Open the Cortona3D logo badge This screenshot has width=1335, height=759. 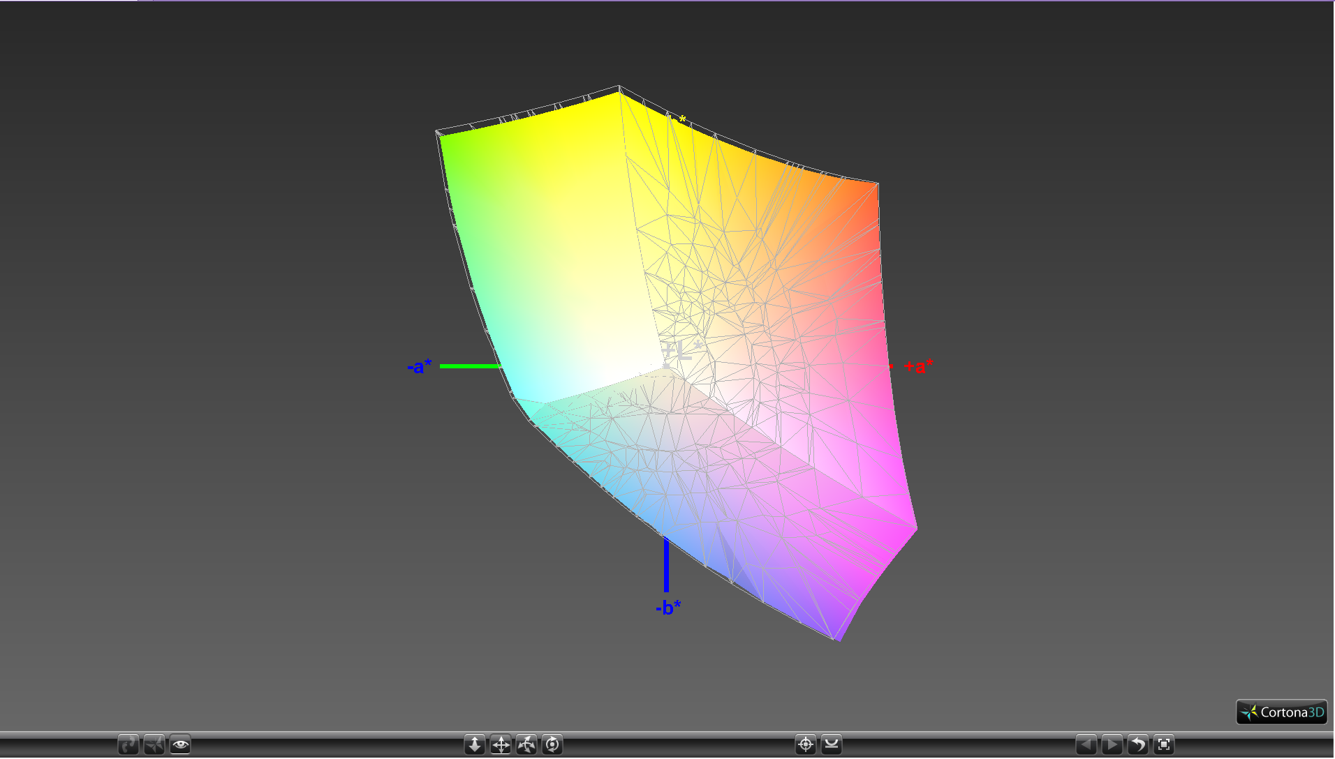pos(1282,712)
